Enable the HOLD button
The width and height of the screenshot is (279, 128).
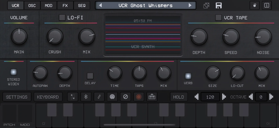[179, 97]
